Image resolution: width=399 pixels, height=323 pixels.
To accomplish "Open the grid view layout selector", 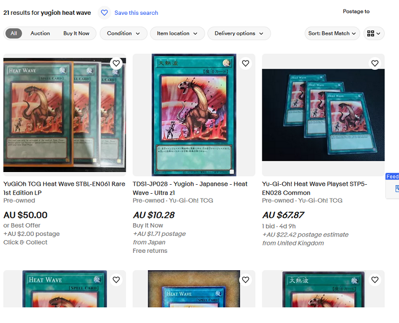I will pyautogui.click(x=374, y=33).
